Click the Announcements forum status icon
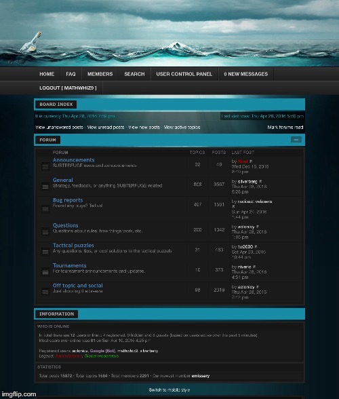The width and height of the screenshot is (339, 399). tap(45, 166)
